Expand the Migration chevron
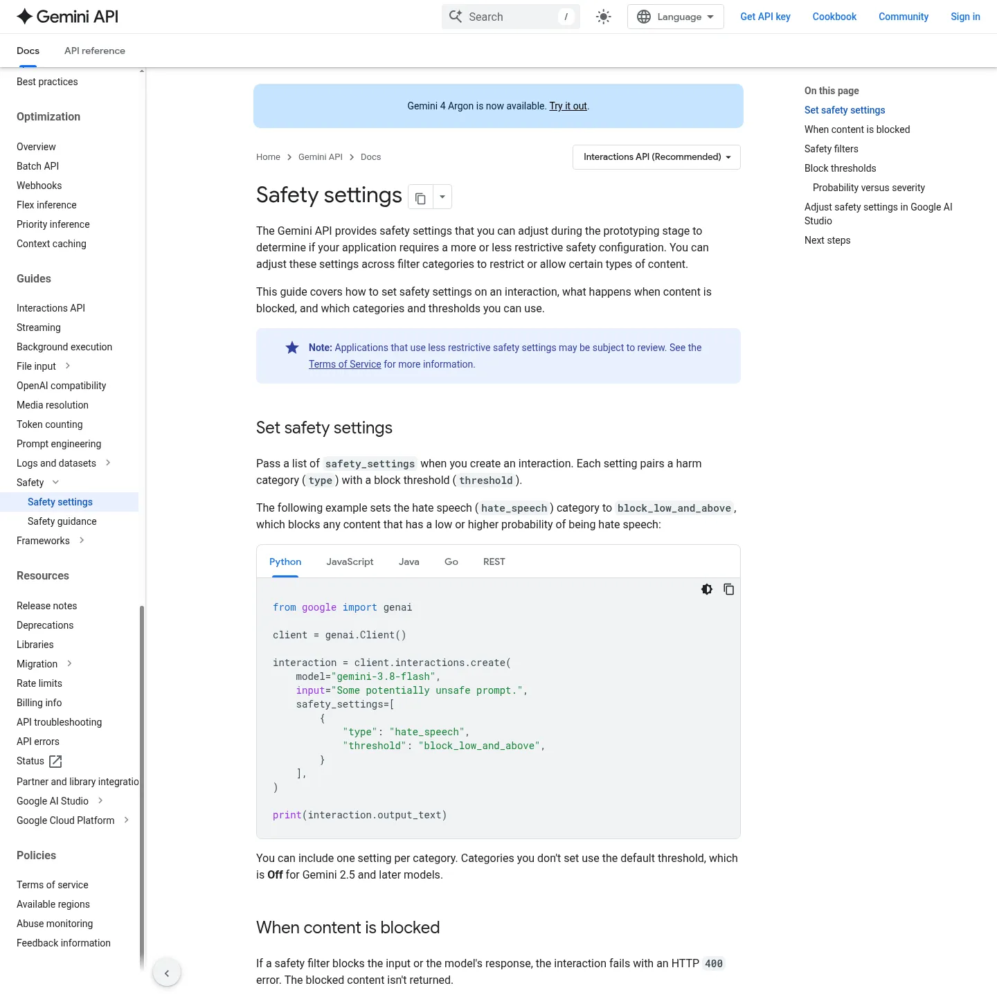This screenshot has height=997, width=997. coord(69,663)
